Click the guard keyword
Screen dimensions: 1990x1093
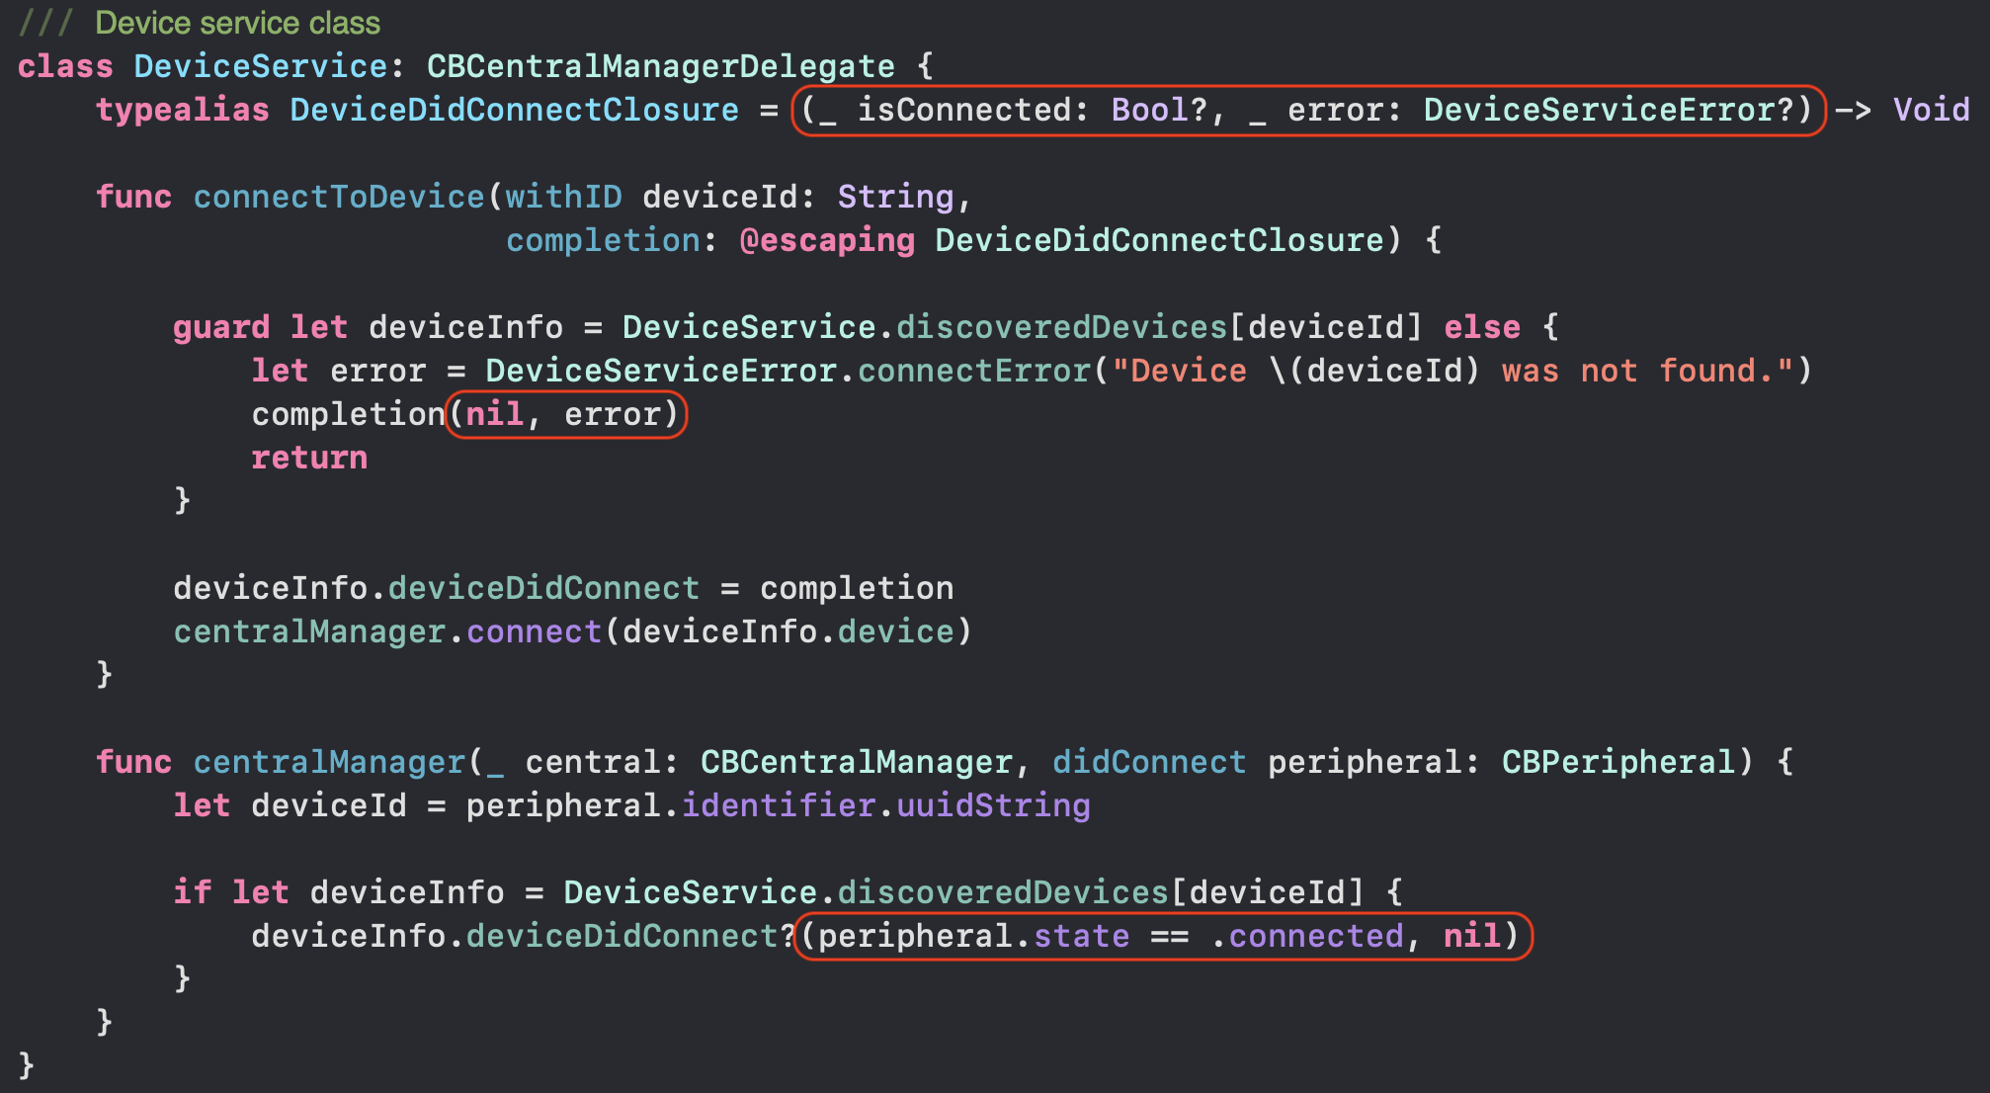click(221, 327)
